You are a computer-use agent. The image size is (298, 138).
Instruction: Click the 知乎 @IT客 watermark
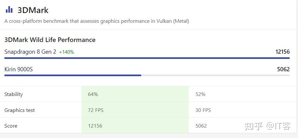pyautogui.click(x=267, y=126)
